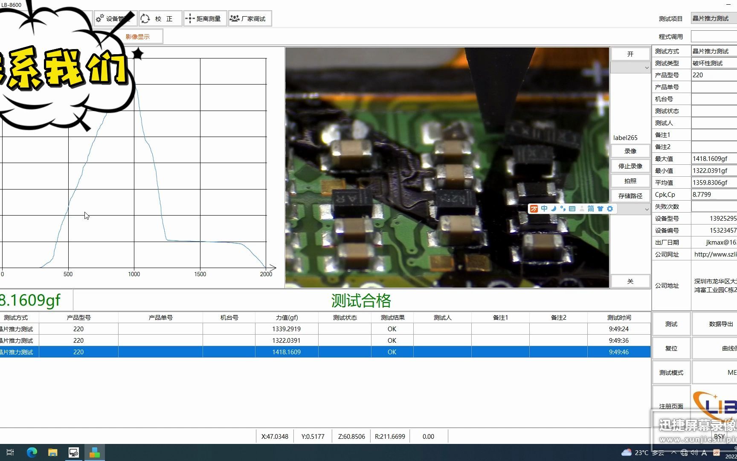
Task: Open the 测试项目 combo box
Action: coord(714,18)
